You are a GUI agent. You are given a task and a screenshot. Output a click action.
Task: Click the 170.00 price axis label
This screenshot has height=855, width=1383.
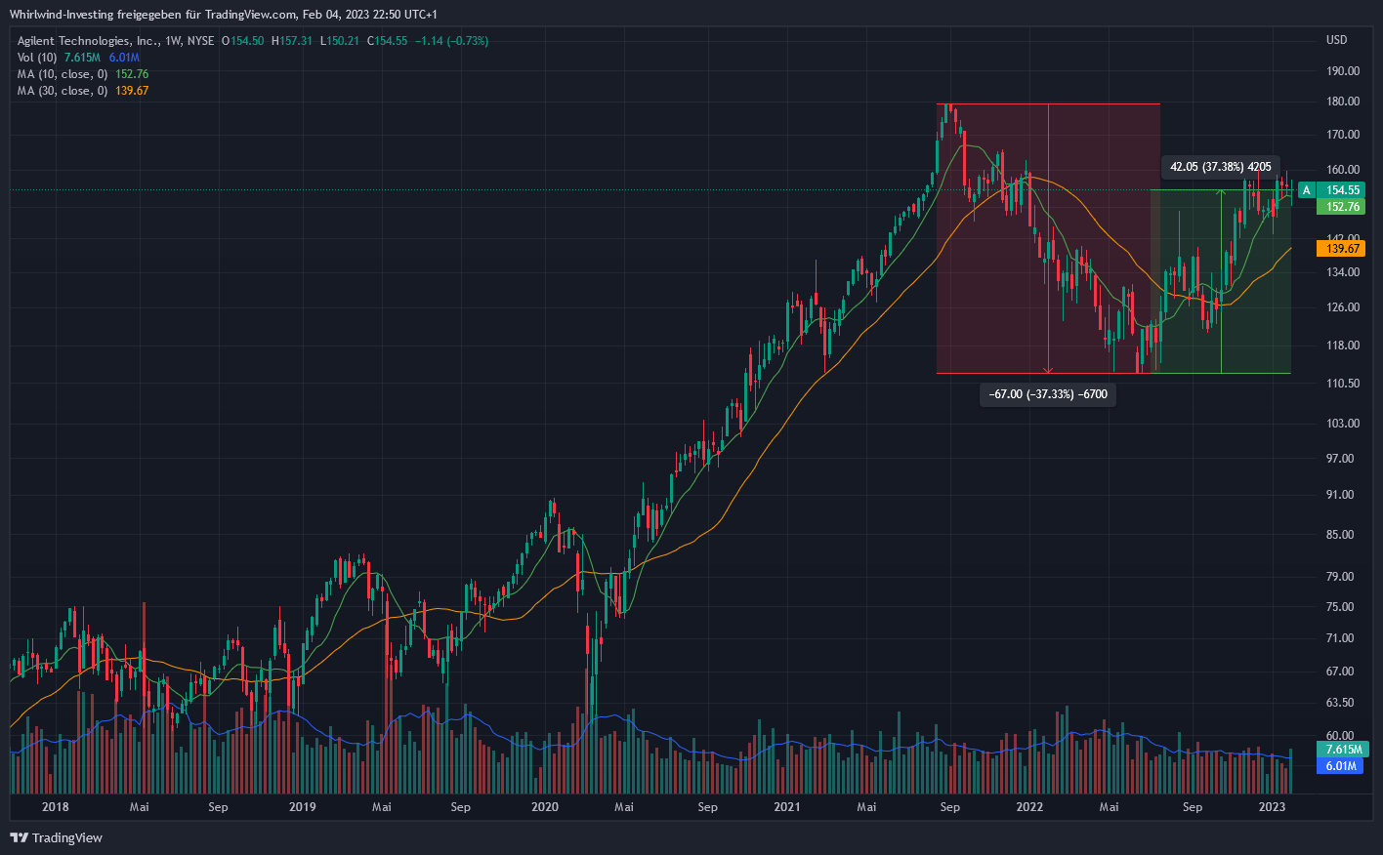tap(1343, 135)
